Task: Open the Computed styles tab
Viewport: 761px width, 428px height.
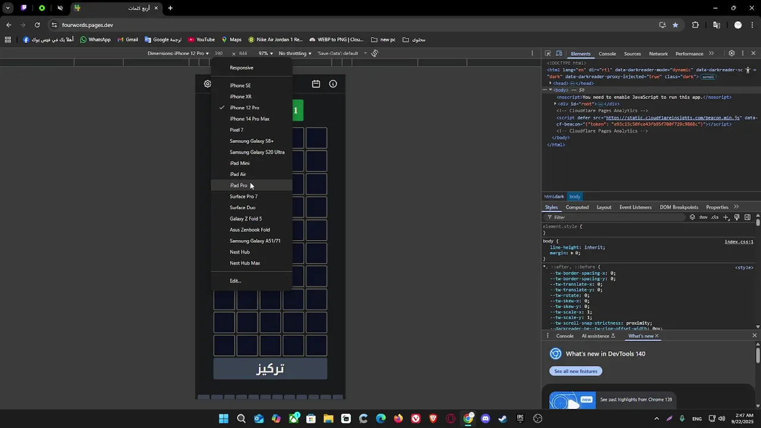Action: [x=577, y=207]
